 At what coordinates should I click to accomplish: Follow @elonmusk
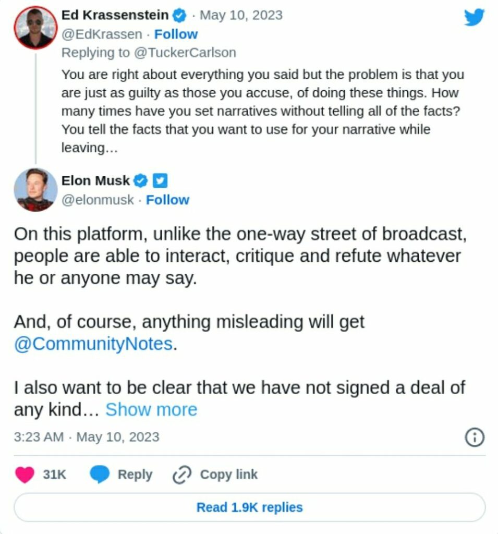[167, 200]
